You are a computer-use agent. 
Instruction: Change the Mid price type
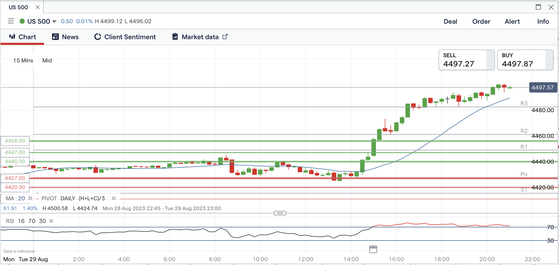(x=47, y=60)
